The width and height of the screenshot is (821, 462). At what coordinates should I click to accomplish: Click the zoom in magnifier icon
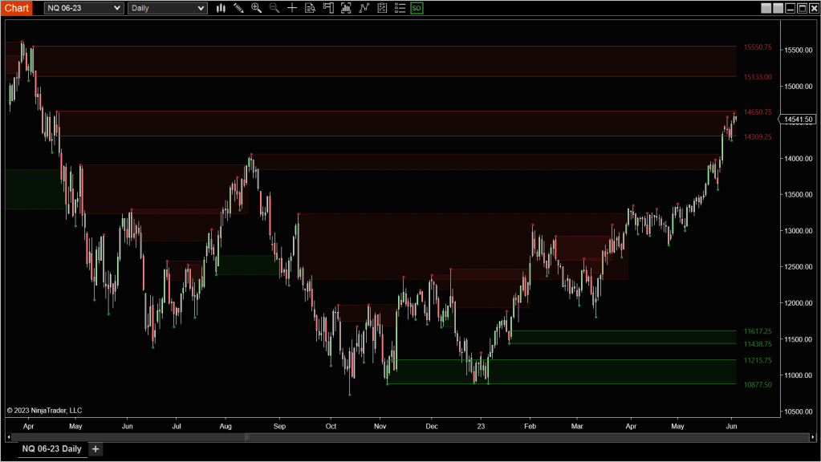point(256,8)
